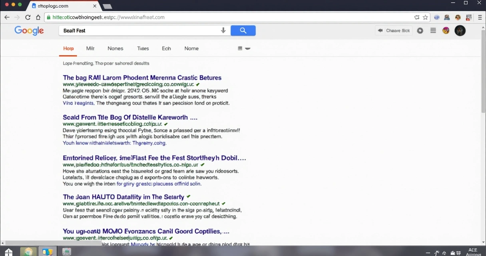Click the padlock icon in address bar

tap(48, 17)
